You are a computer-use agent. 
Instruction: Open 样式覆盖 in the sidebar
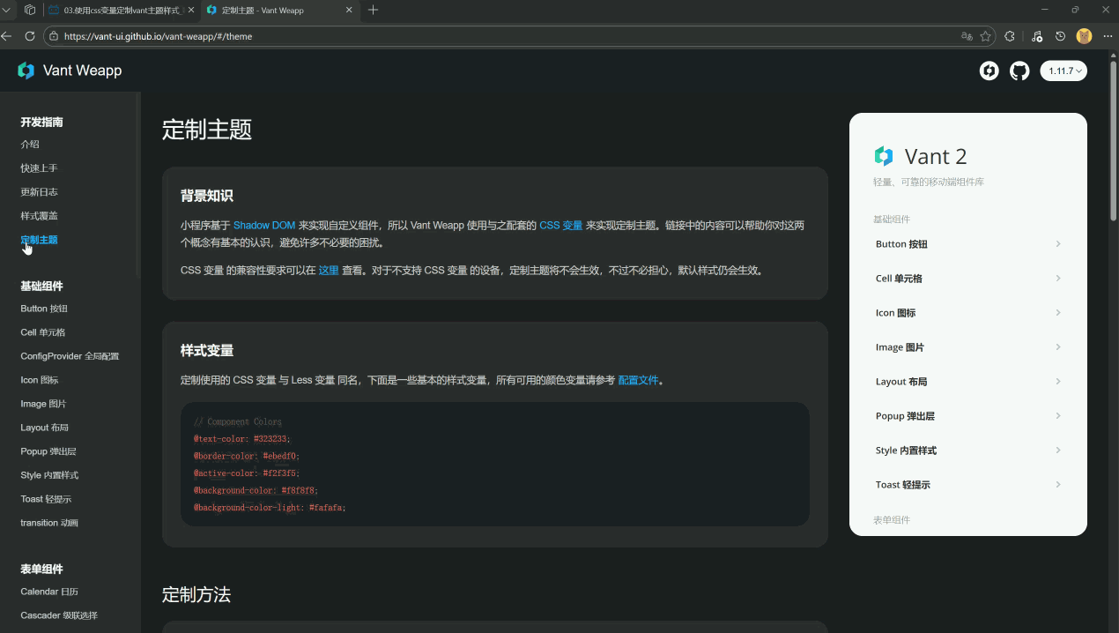pyautogui.click(x=39, y=216)
